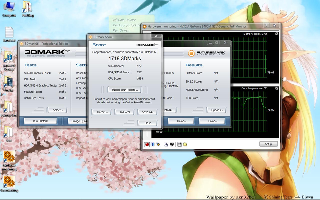Image resolution: width=320 pixels, height=200 pixels.
Task: Close the Core temperature graph
Action: [x=277, y=88]
